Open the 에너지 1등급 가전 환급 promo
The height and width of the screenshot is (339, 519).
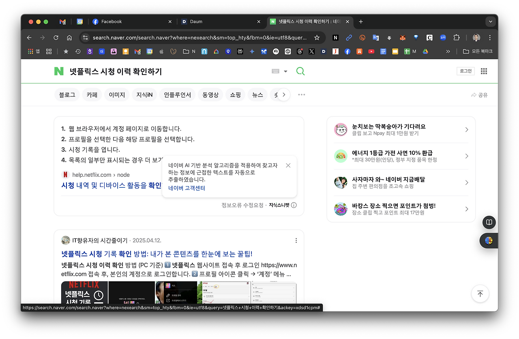(x=401, y=156)
